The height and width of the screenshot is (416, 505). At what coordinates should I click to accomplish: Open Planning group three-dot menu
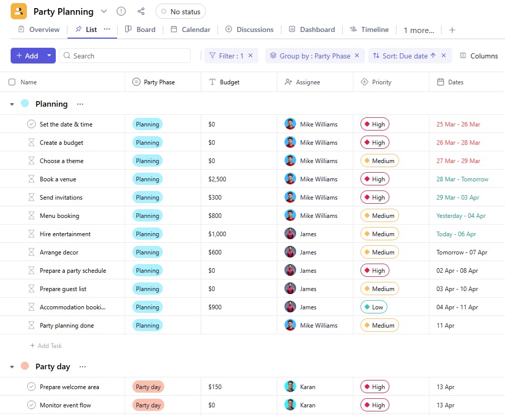pyautogui.click(x=80, y=104)
